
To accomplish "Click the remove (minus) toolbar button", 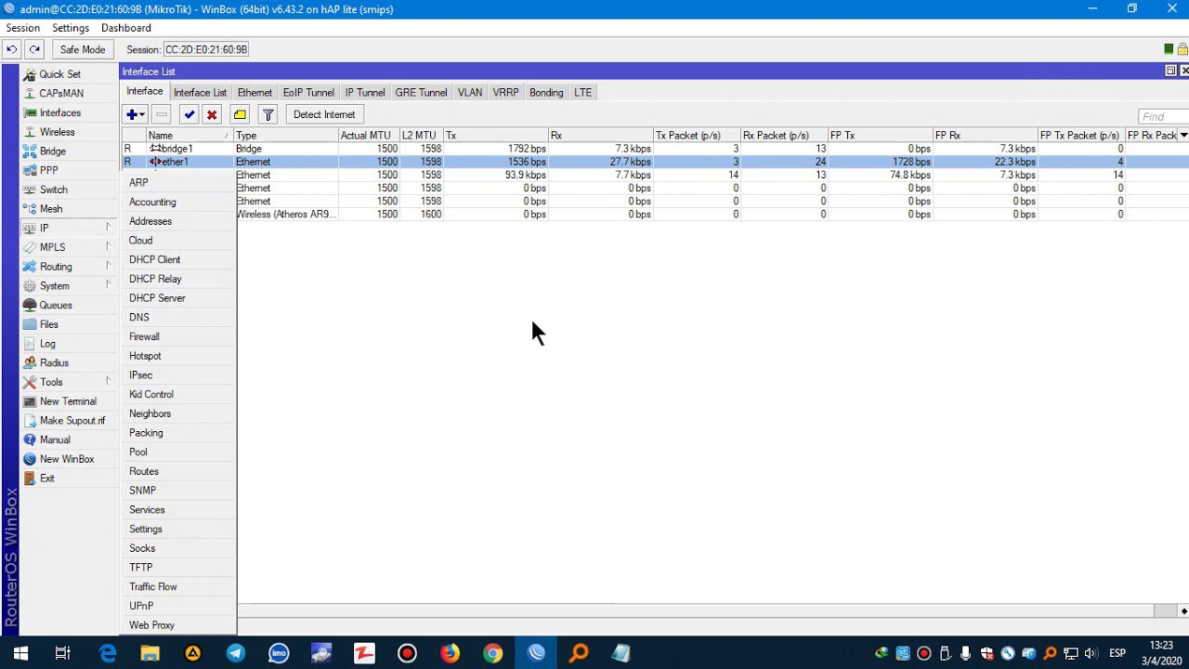I will (162, 114).
